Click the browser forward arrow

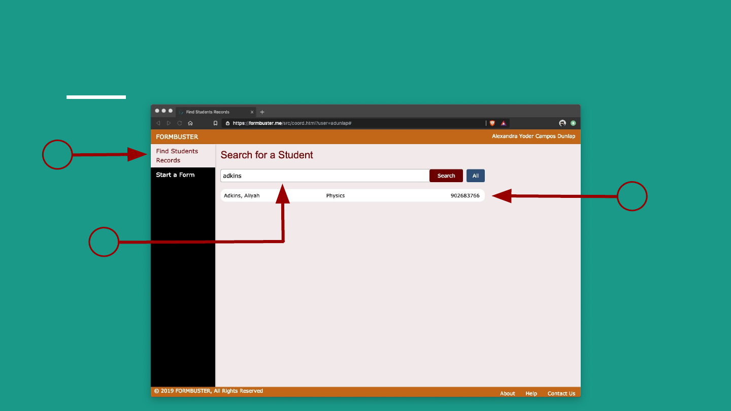(169, 123)
